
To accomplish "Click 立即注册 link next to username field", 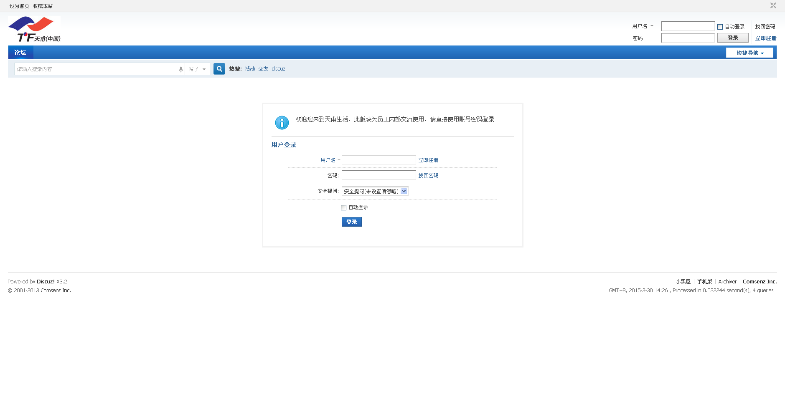I will pos(428,160).
